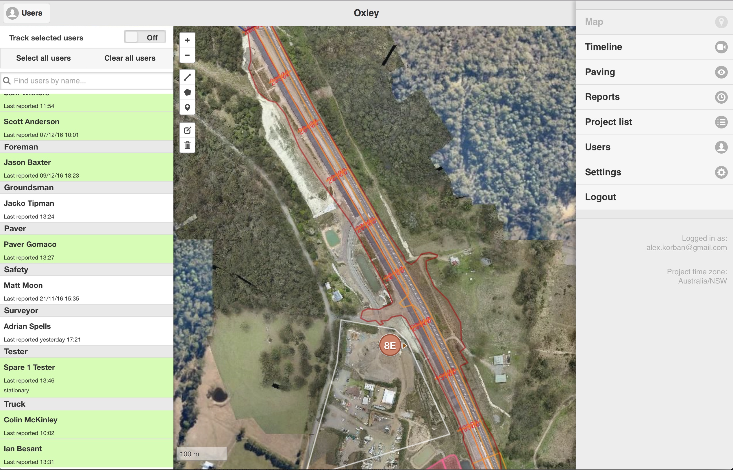
Task: Expand the map zoom in control
Action: [188, 40]
